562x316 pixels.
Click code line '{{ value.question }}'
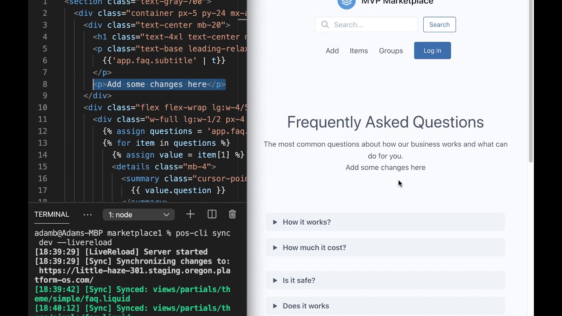pyautogui.click(x=178, y=190)
